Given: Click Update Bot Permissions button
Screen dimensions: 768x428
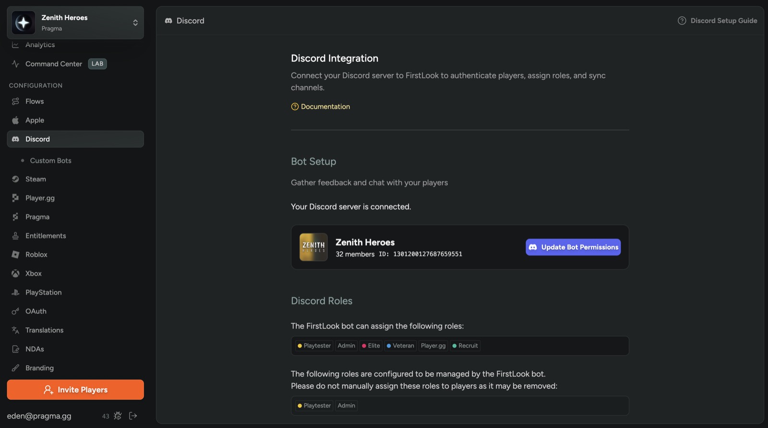Looking at the screenshot, I should coord(573,247).
